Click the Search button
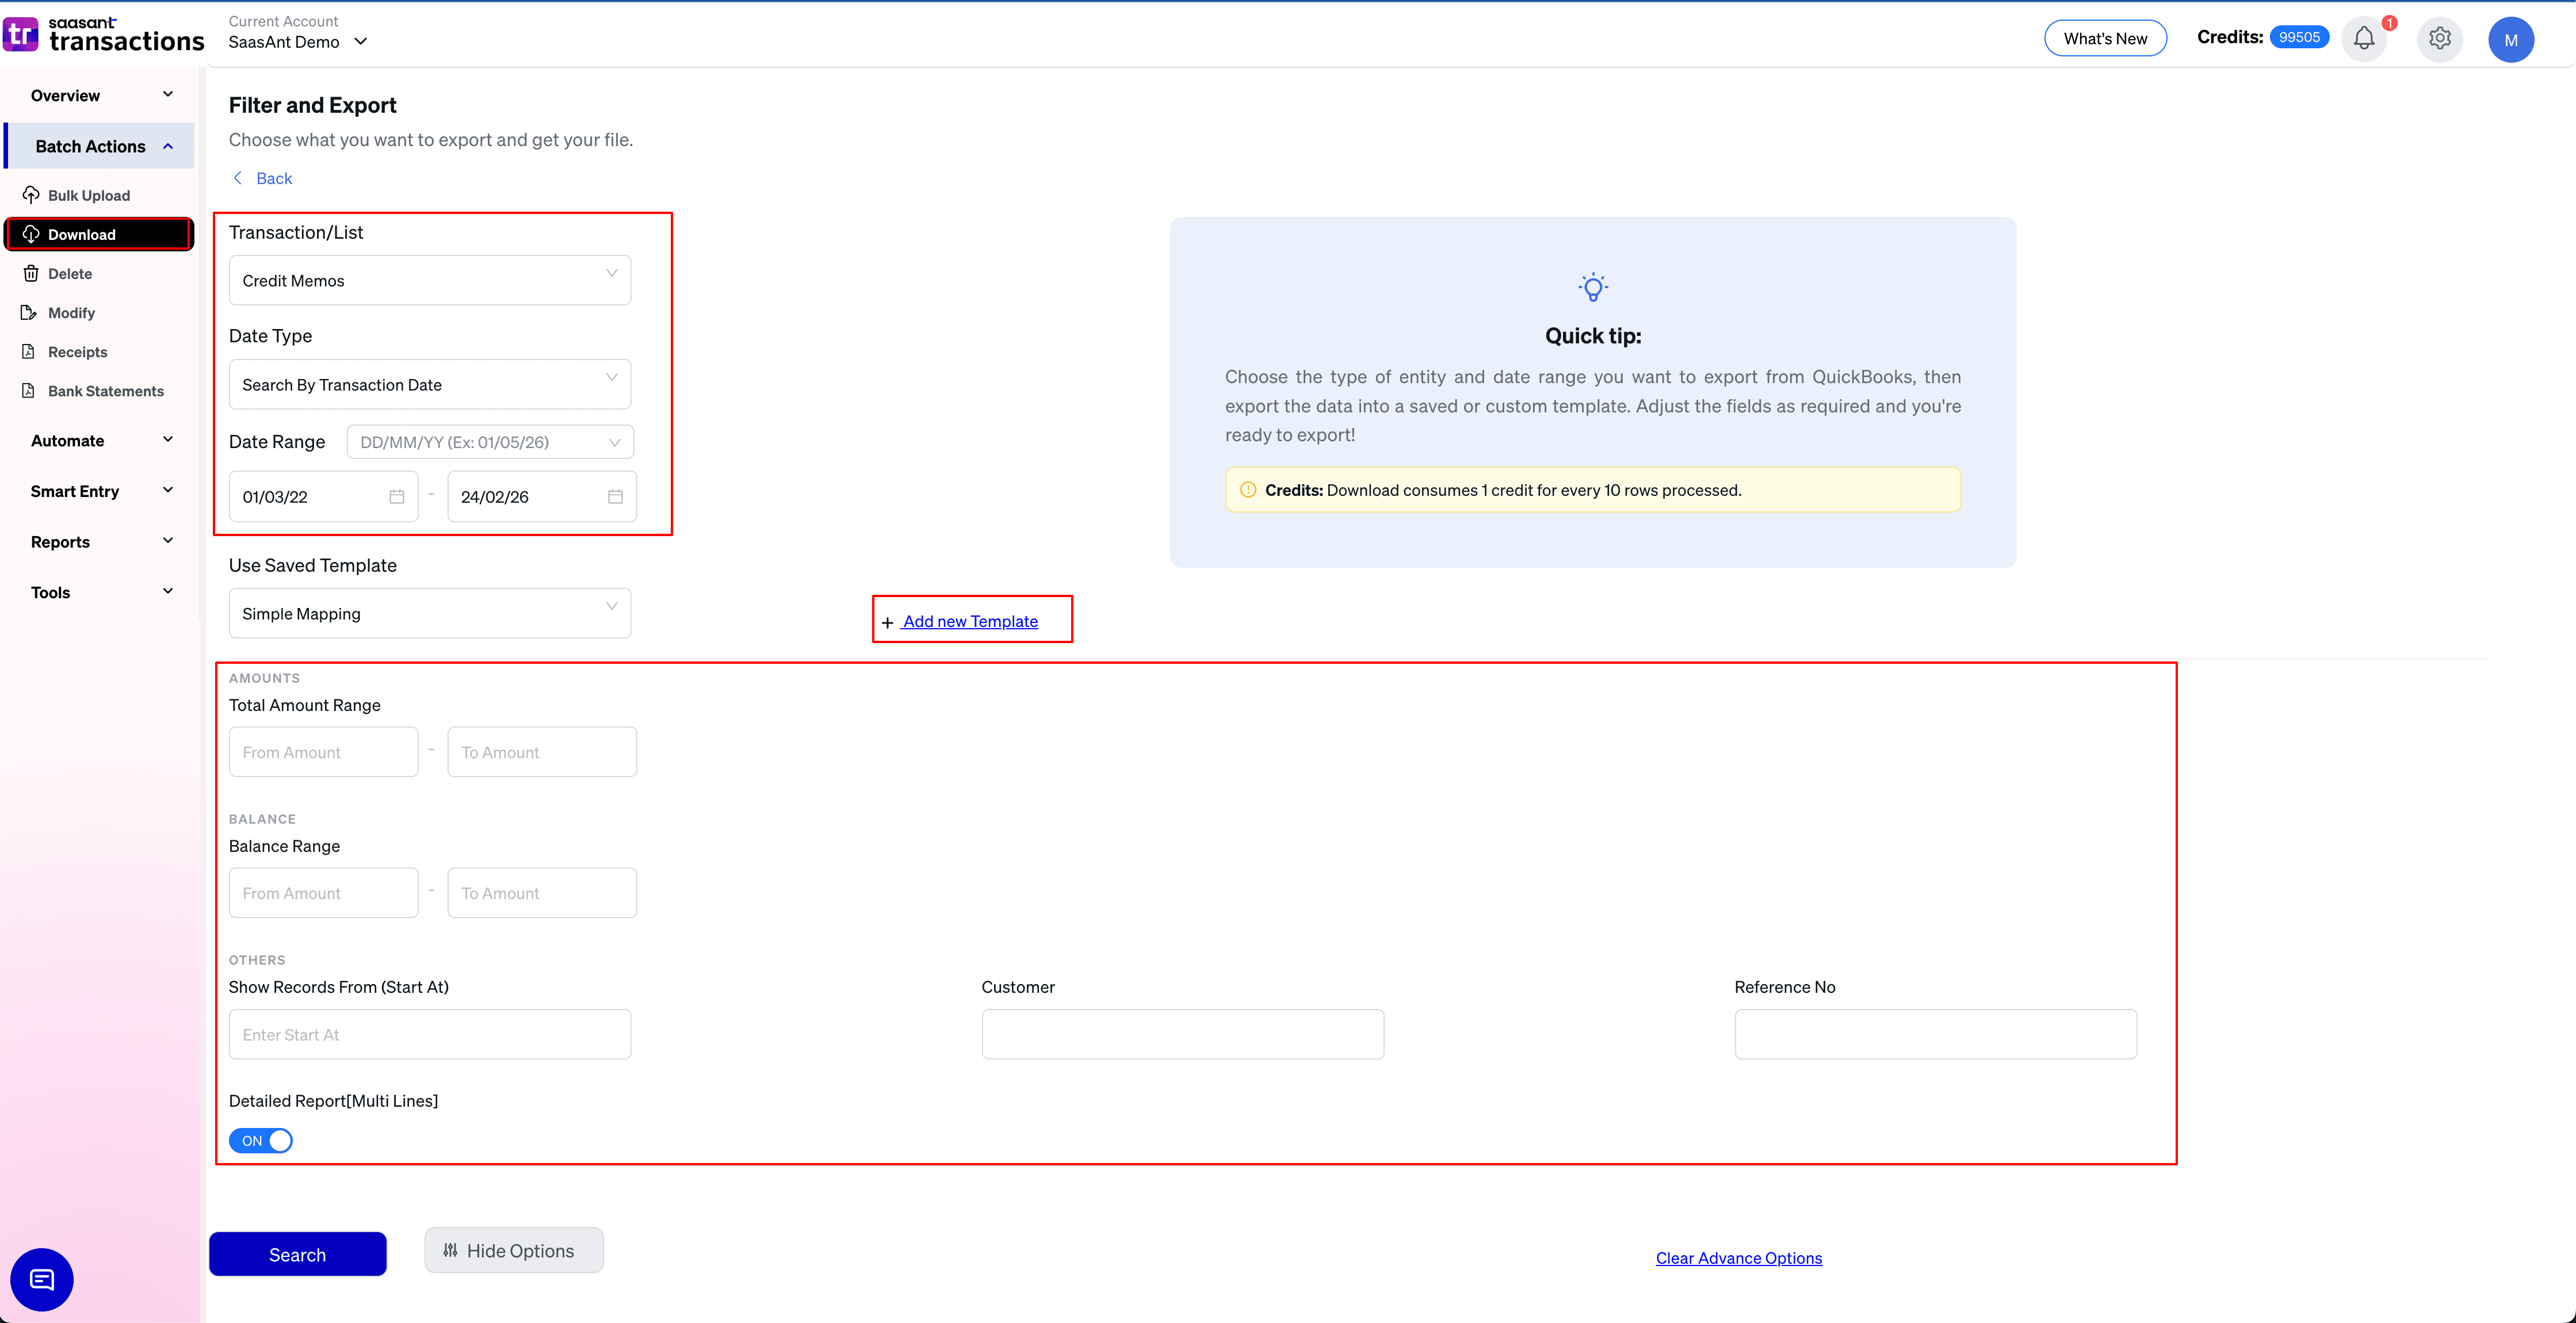Screen dimensions: 2576x1323 point(297,1254)
